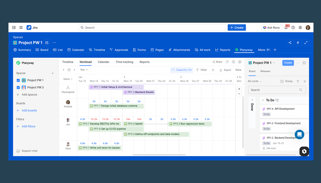Image resolution: width=321 pixels, height=183 pixels.
Task: Open card display settings sliders in right panel
Action: [305, 81]
